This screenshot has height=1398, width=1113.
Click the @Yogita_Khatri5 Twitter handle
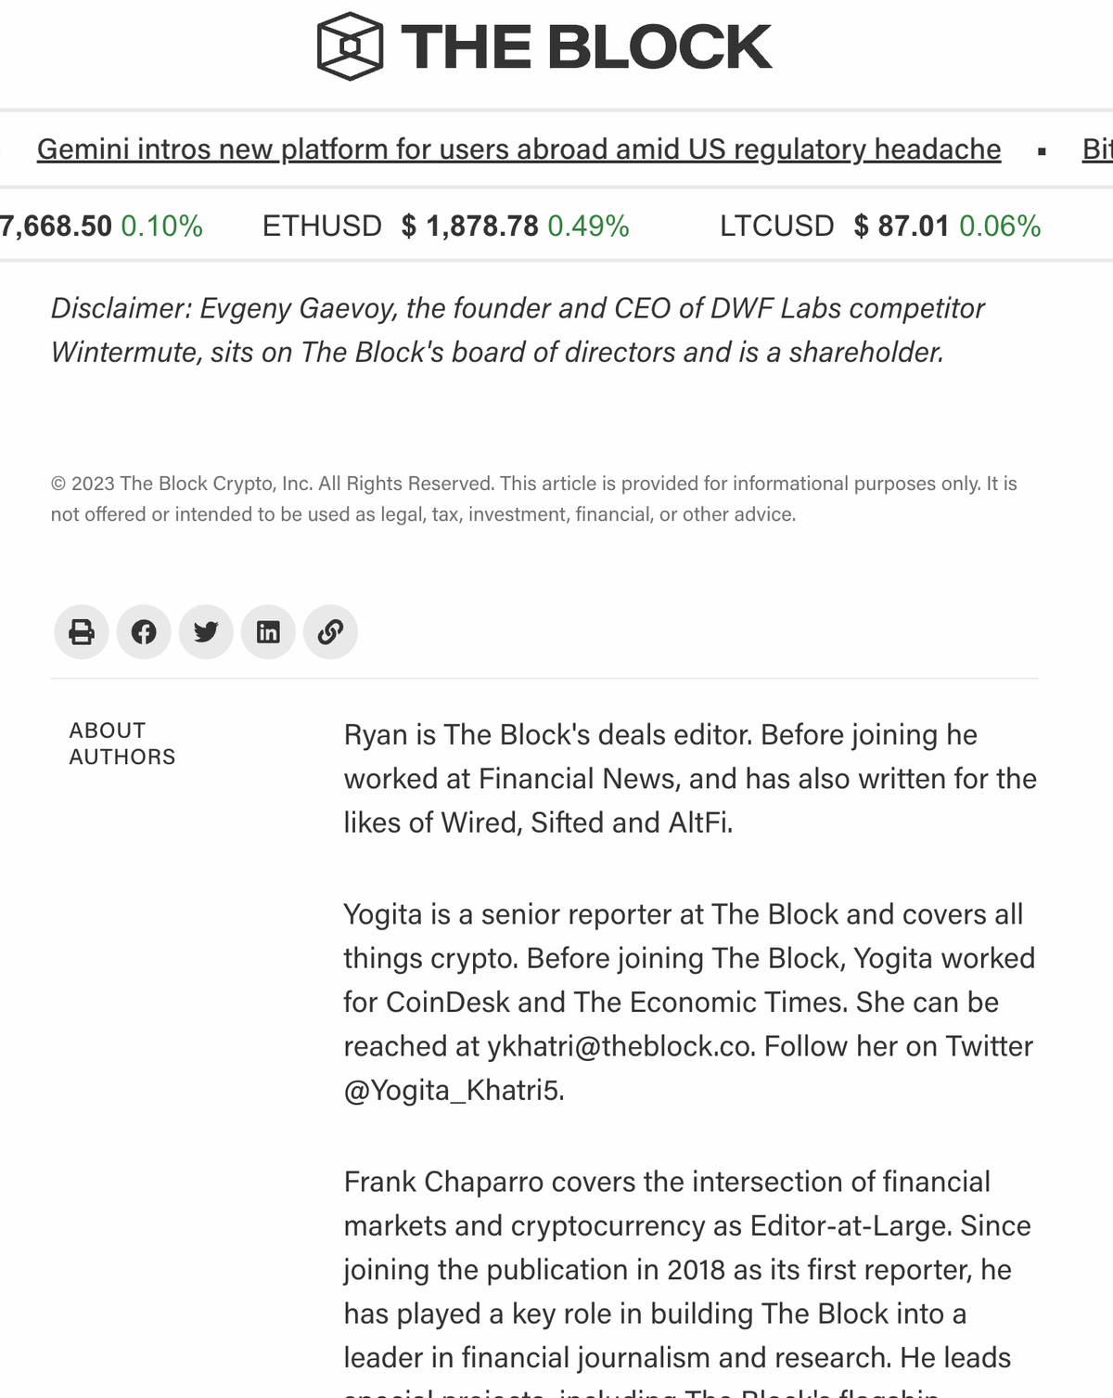click(x=452, y=1090)
